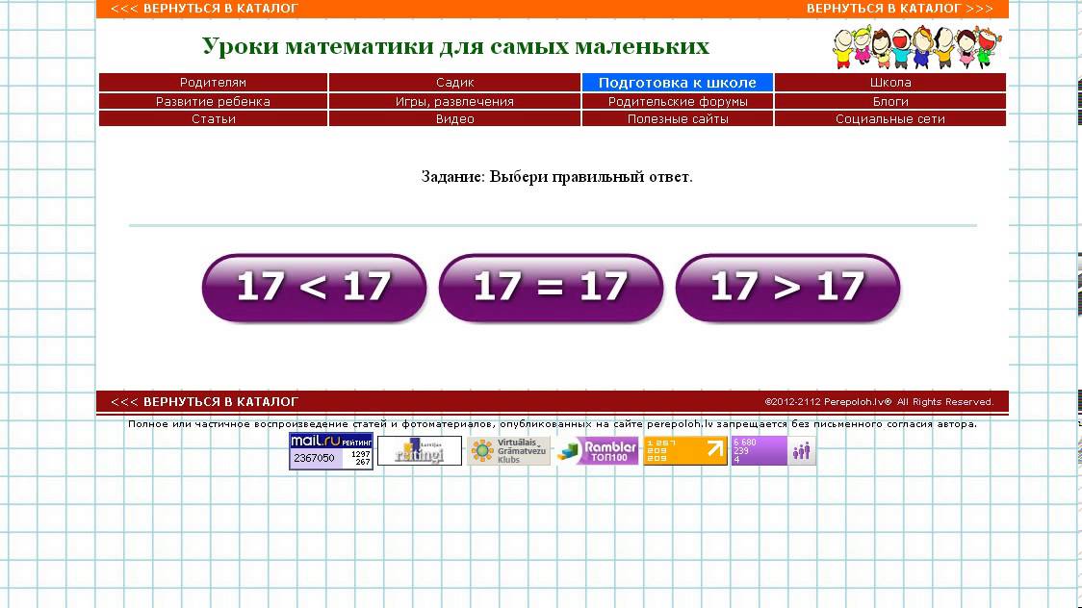Click the Perepoloh.lv copyright text
The height and width of the screenshot is (608, 1082).
(x=879, y=401)
